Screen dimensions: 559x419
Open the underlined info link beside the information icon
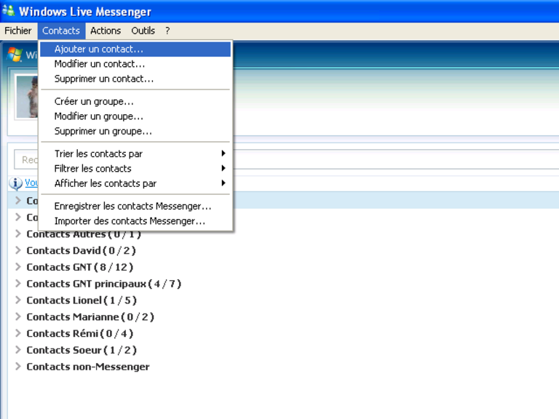31,183
